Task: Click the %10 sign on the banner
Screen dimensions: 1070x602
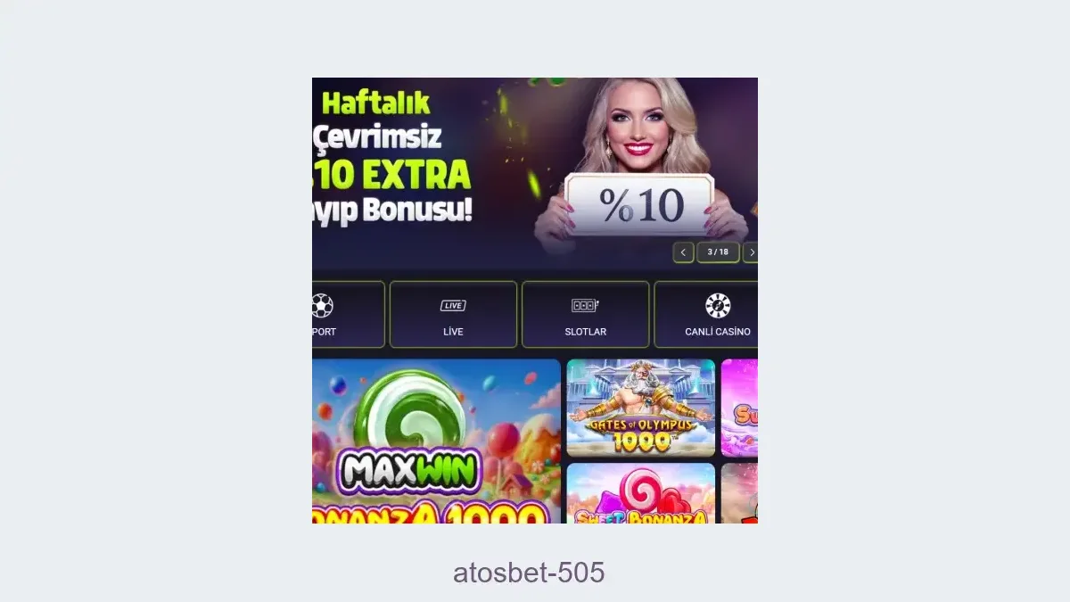Action: [639, 205]
